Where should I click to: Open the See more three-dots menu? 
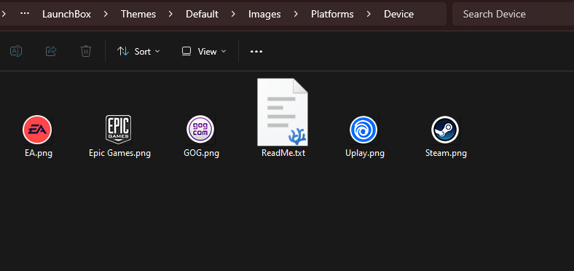(256, 52)
